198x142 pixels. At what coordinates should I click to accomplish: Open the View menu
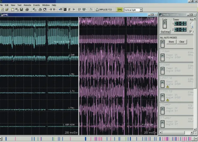[x=13, y=5]
